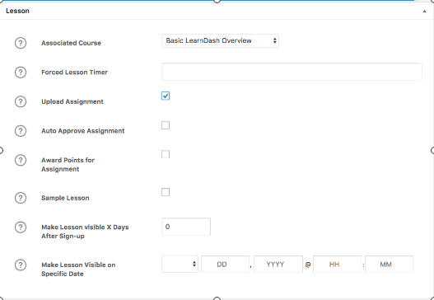Open help icon beside Sample Lesson
Screen dimensions: 434x300
pyautogui.click(x=21, y=198)
